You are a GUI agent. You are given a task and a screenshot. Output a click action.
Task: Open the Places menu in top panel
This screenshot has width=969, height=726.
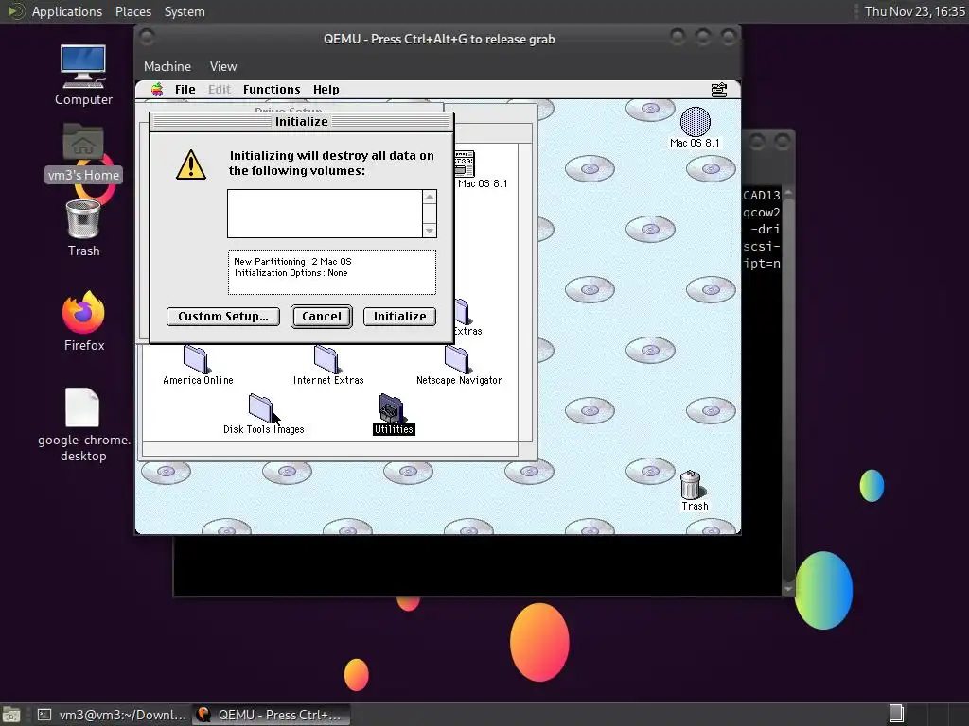coord(132,11)
